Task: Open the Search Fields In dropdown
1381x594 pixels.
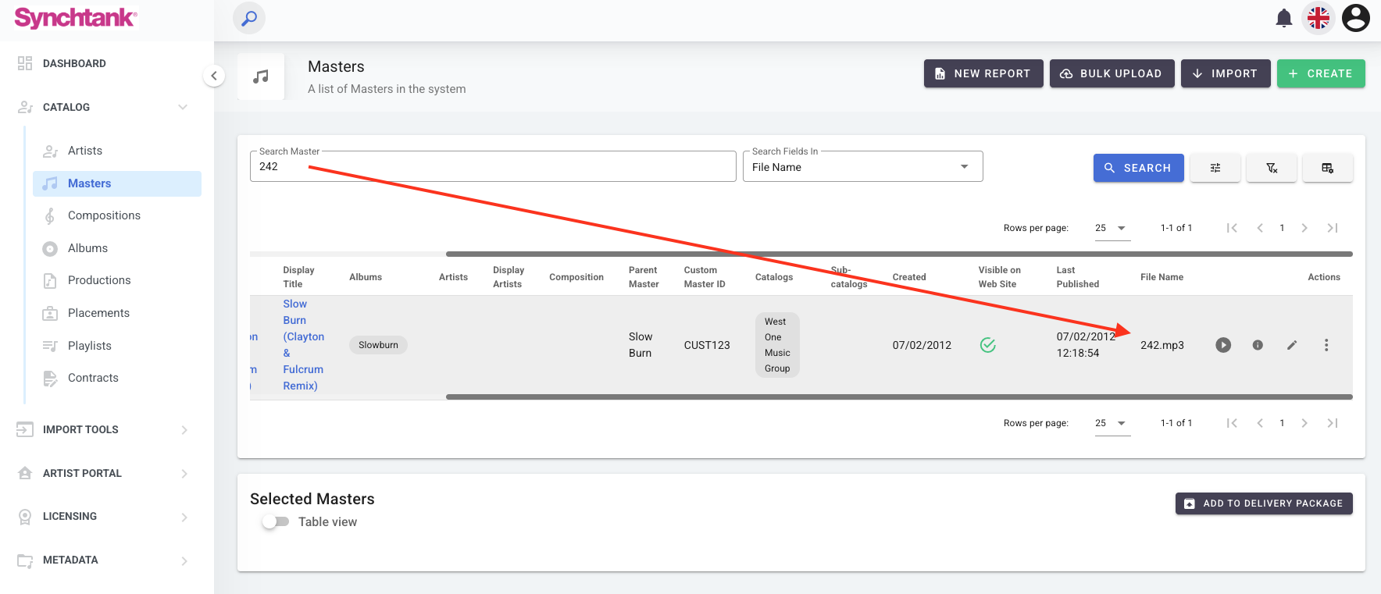Action: point(862,167)
